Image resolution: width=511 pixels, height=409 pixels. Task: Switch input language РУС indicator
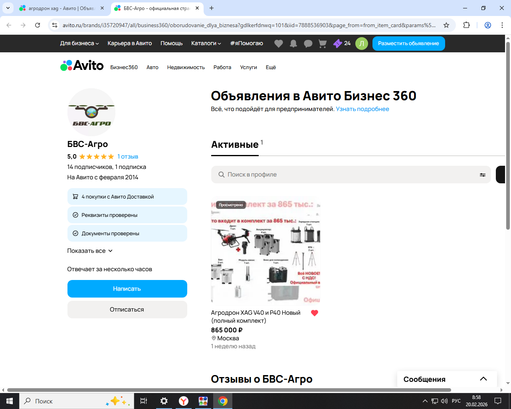tap(456, 401)
